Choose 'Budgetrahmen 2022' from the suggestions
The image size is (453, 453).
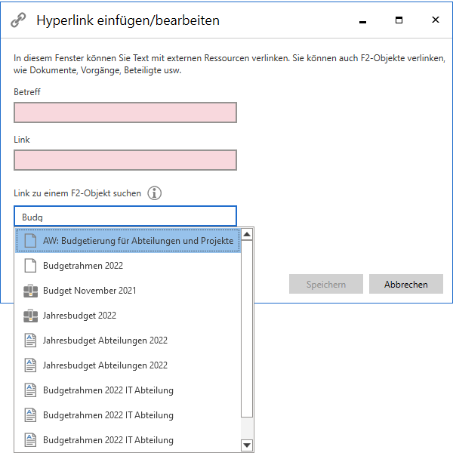tap(83, 266)
